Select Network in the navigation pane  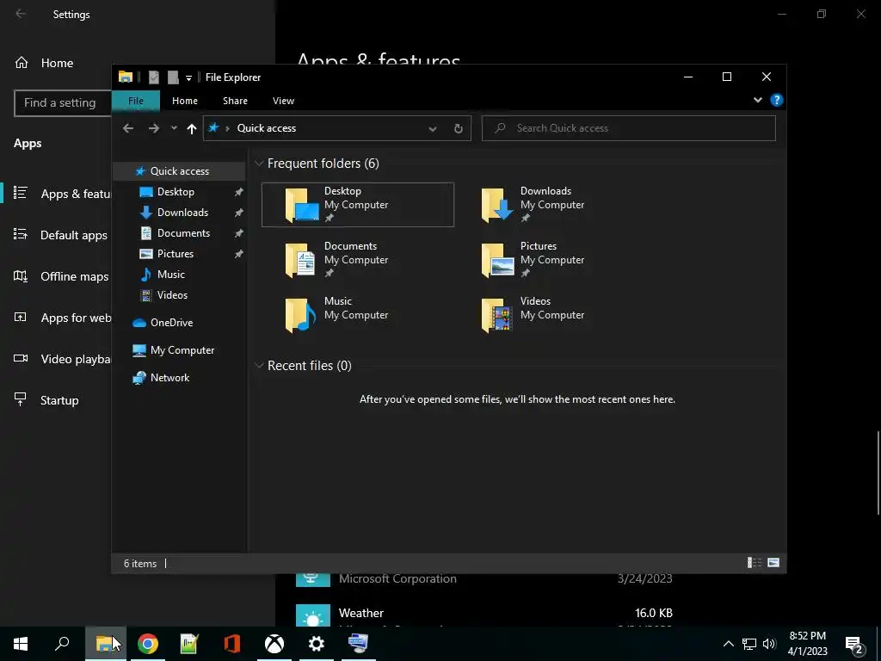point(169,378)
